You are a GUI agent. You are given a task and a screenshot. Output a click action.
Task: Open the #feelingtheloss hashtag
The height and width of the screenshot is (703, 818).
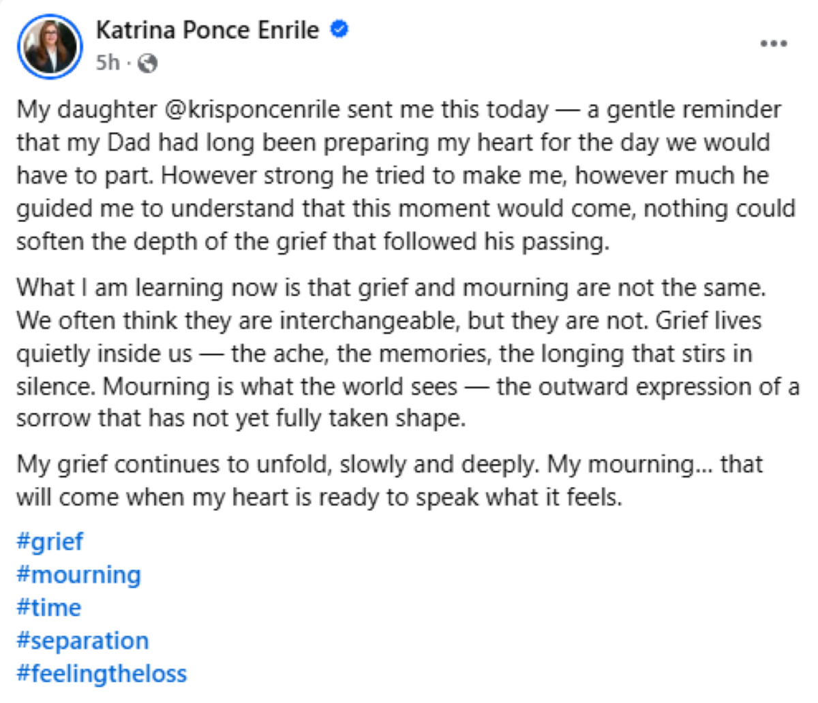102,673
